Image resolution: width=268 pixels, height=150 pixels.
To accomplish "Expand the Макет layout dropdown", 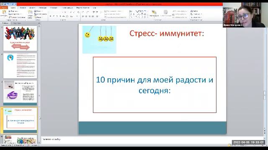I will [x=39, y=11].
